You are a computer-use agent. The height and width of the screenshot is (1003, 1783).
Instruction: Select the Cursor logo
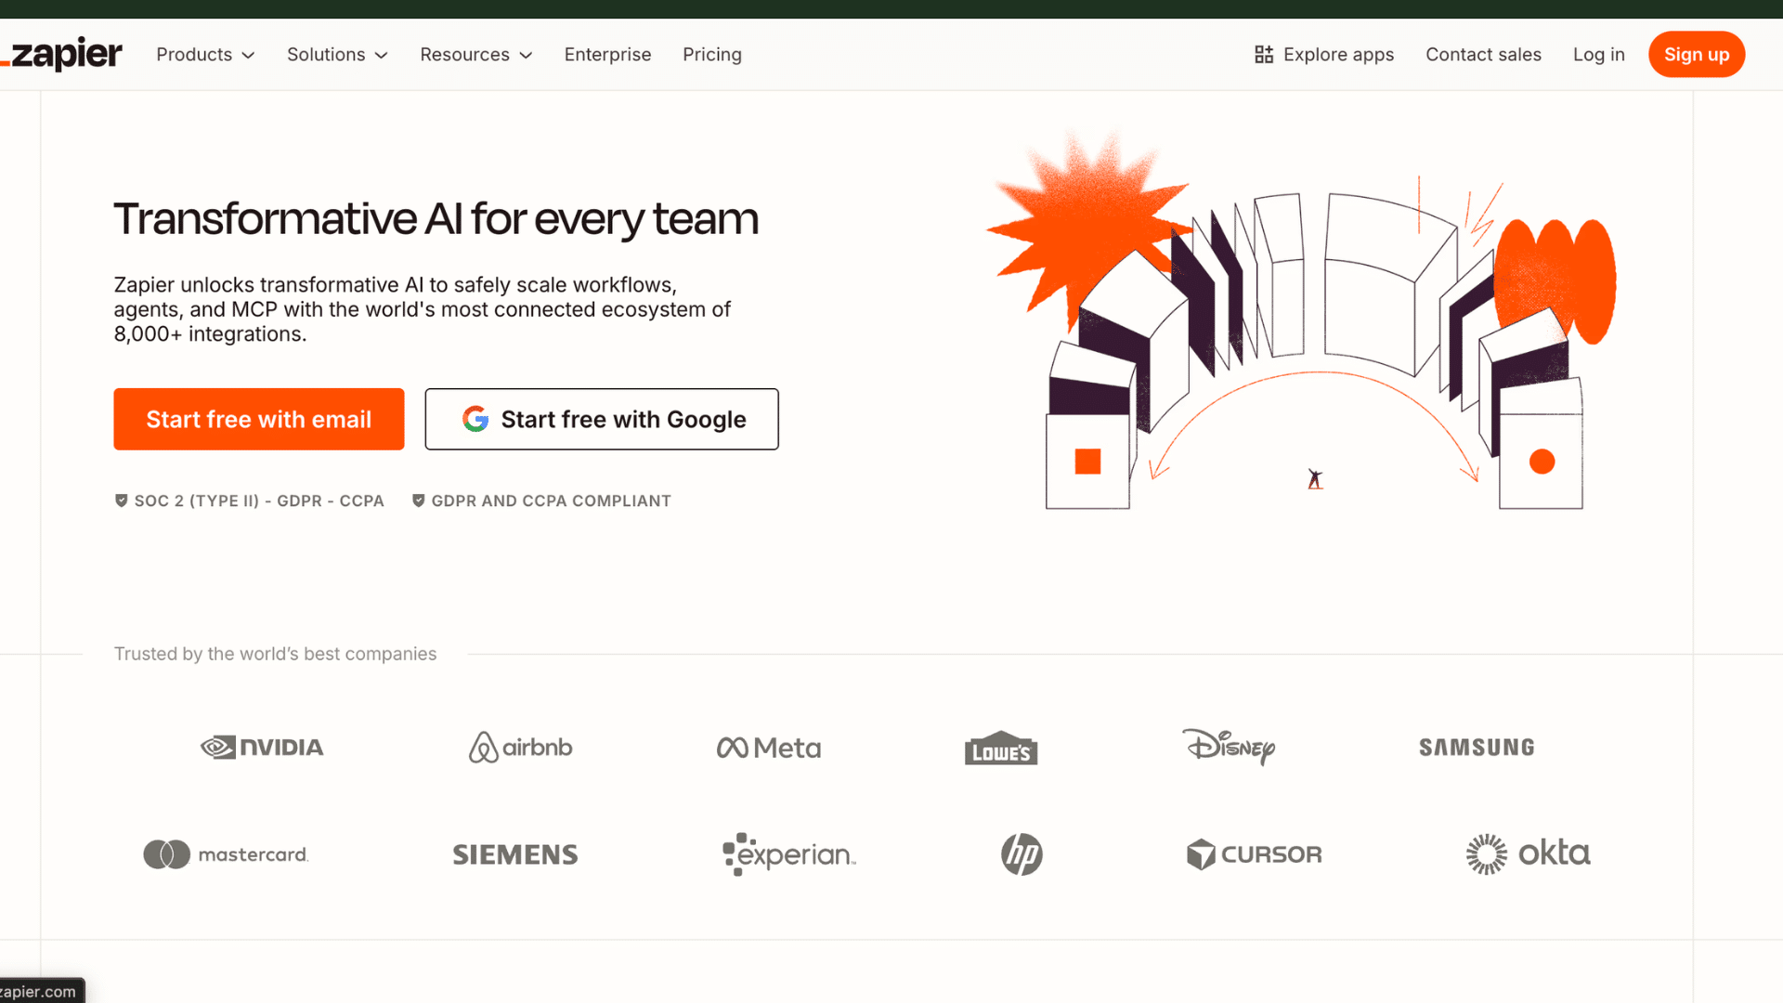tap(1254, 853)
